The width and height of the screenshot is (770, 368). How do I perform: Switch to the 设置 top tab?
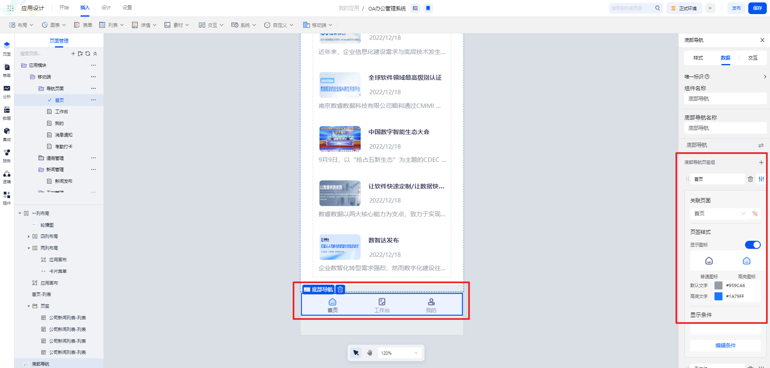click(127, 8)
